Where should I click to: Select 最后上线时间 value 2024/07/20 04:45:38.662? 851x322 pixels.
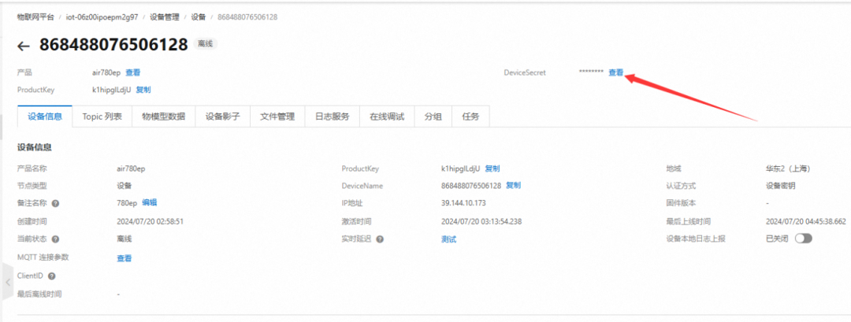click(x=806, y=221)
